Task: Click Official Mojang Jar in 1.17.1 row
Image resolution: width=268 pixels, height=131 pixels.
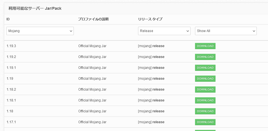Action: [92, 122]
